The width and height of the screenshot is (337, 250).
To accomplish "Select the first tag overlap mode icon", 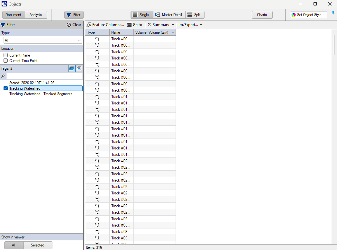I will click(x=71, y=68).
